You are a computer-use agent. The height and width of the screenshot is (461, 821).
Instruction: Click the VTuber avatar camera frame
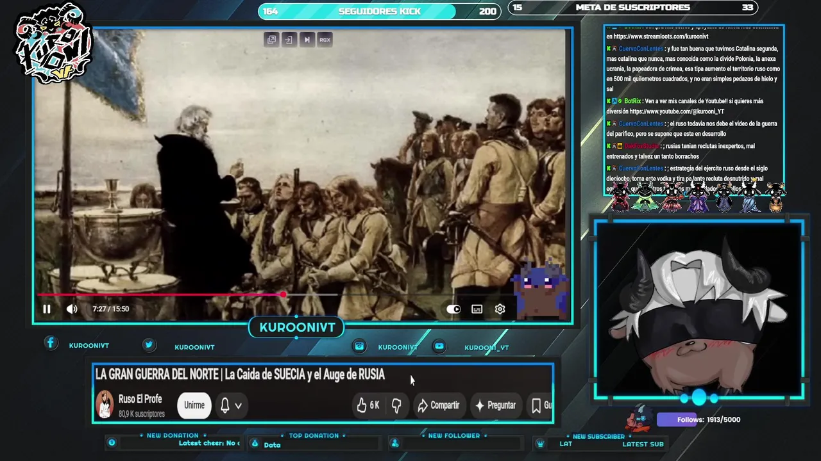698,310
